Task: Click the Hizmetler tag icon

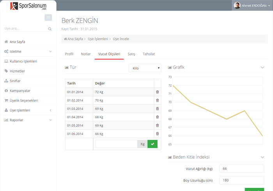Action: pos(6,71)
